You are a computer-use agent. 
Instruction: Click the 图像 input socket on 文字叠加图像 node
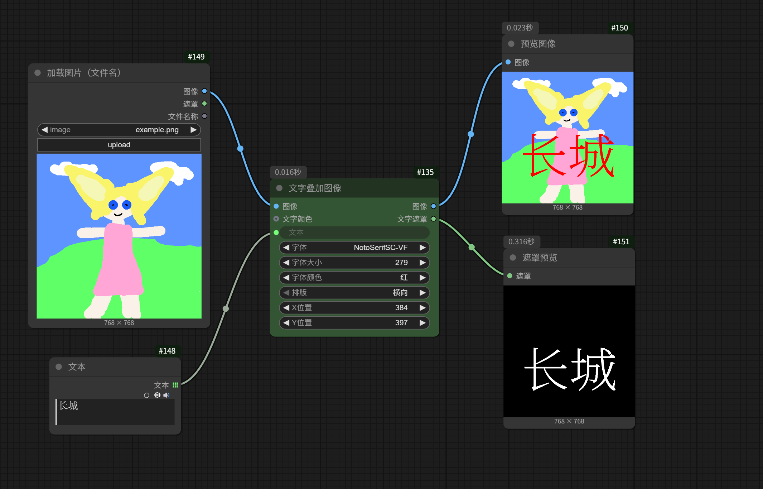tap(276, 206)
